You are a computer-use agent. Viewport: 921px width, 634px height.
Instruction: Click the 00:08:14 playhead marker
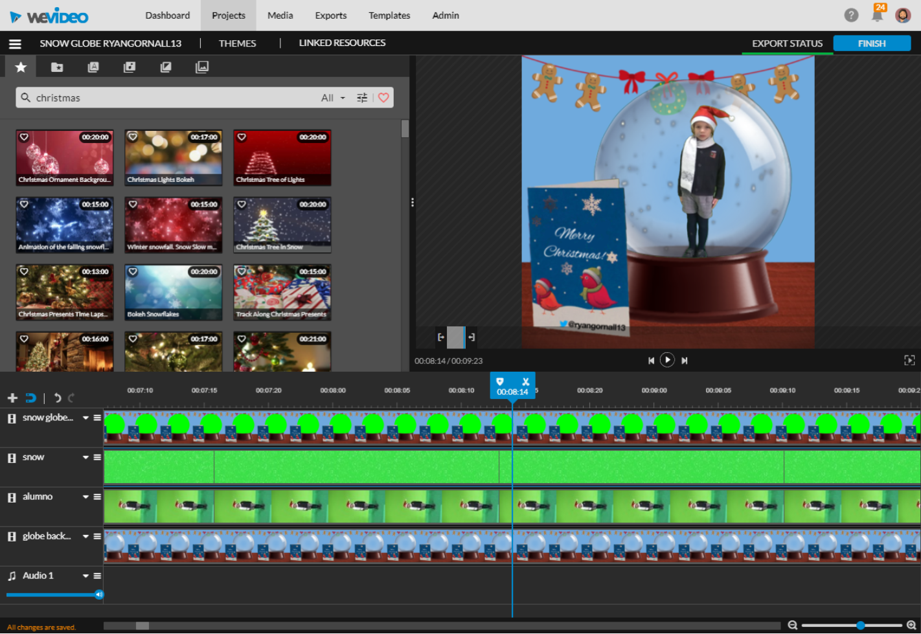(512, 386)
